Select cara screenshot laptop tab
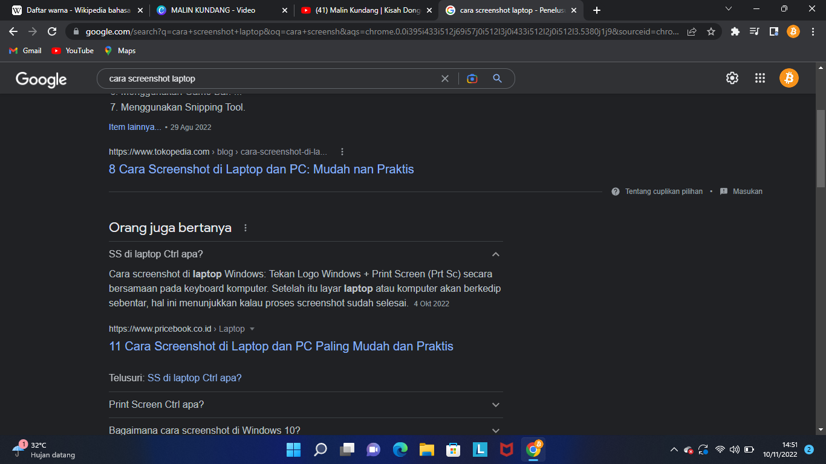Screen dimensions: 826x464 point(512,11)
